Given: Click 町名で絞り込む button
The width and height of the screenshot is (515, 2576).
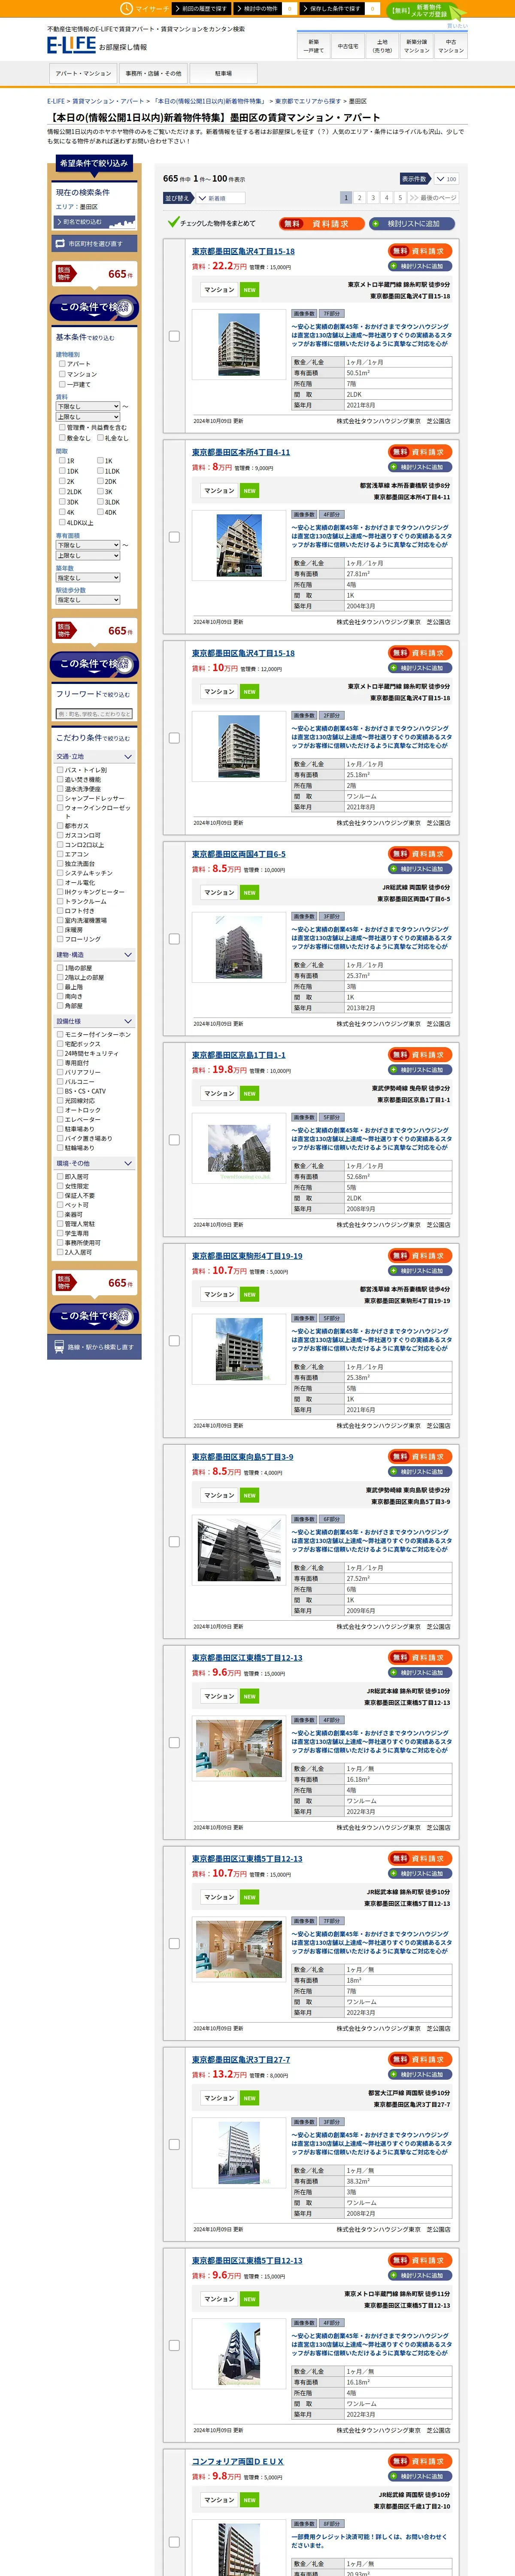Looking at the screenshot, I should 94,221.
